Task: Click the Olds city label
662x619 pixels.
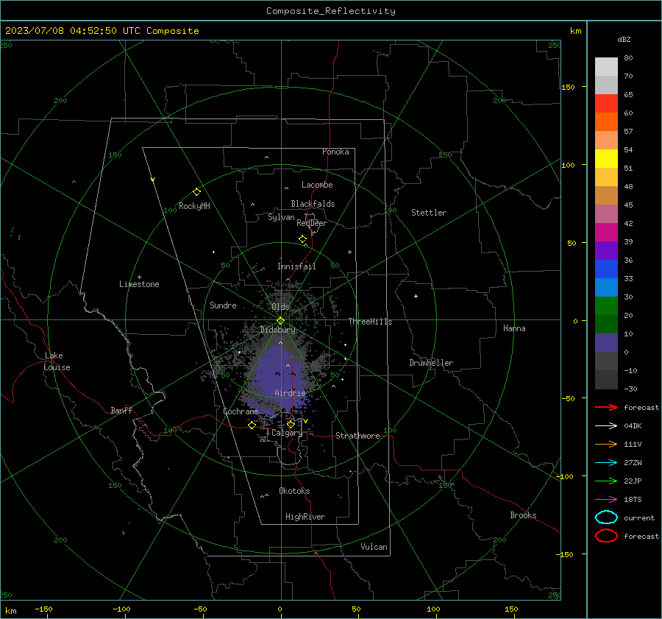Action: 280,307
